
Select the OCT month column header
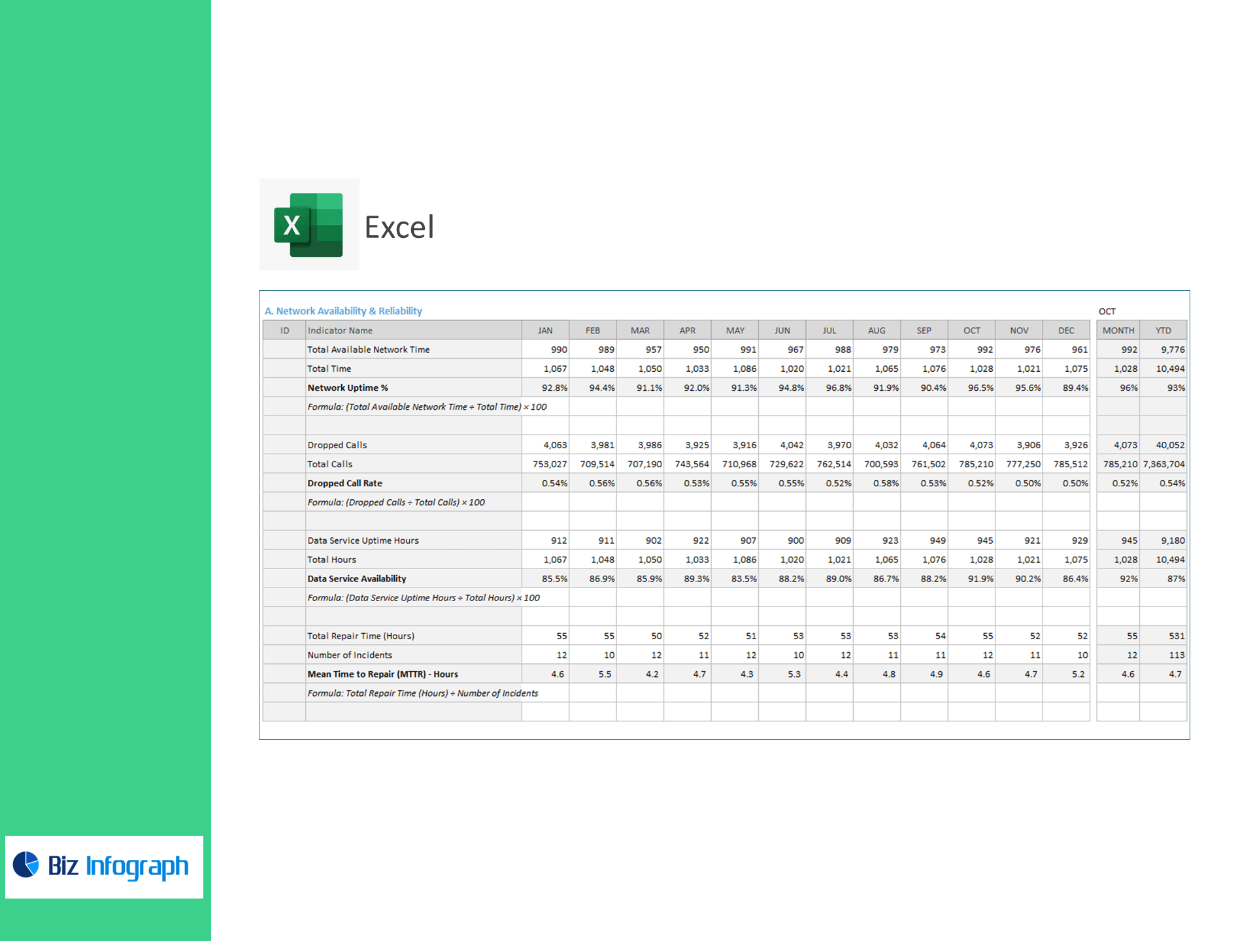tap(971, 331)
